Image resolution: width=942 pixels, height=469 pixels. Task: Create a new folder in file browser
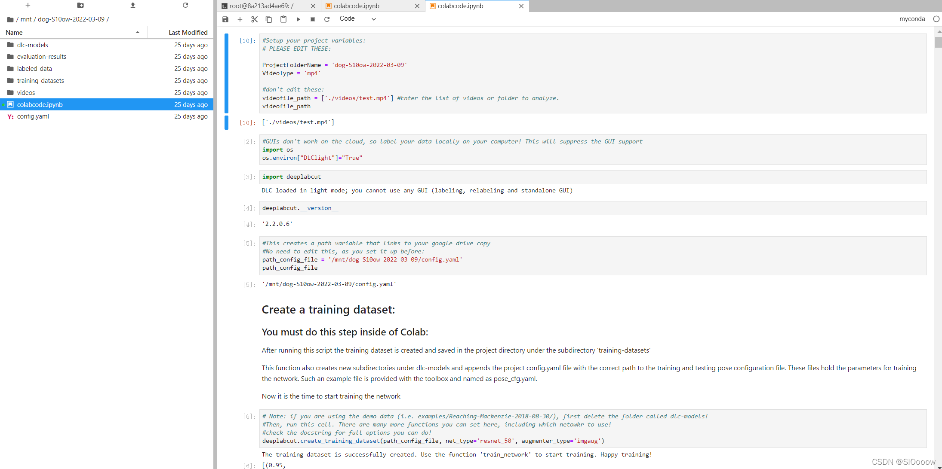80,5
